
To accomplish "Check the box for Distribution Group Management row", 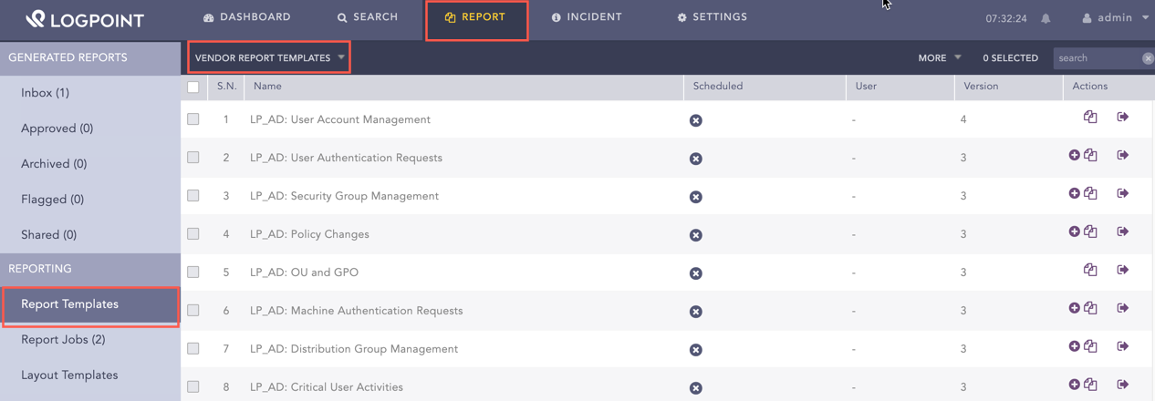I will click(193, 349).
